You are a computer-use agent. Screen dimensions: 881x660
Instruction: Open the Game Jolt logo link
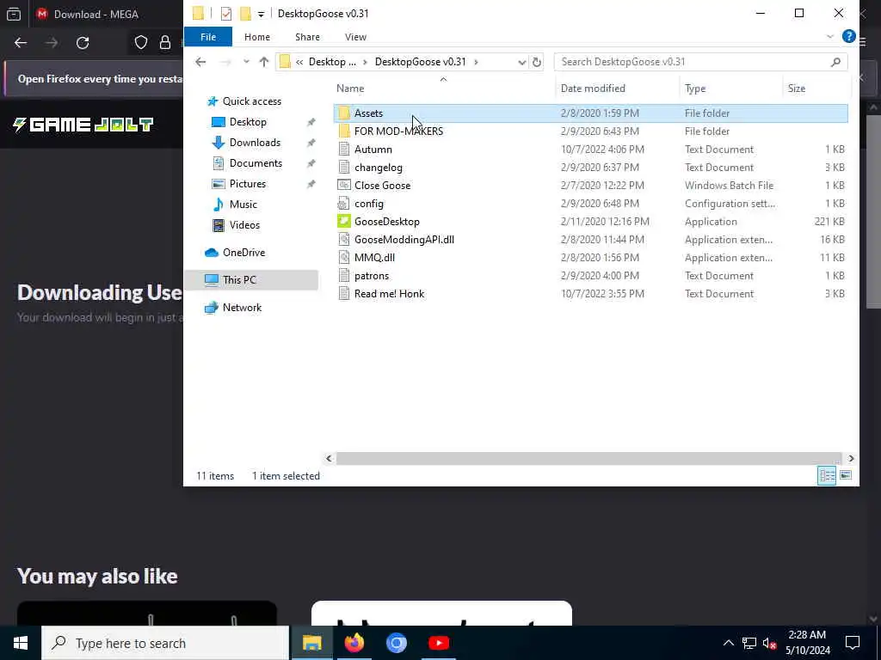tap(83, 124)
